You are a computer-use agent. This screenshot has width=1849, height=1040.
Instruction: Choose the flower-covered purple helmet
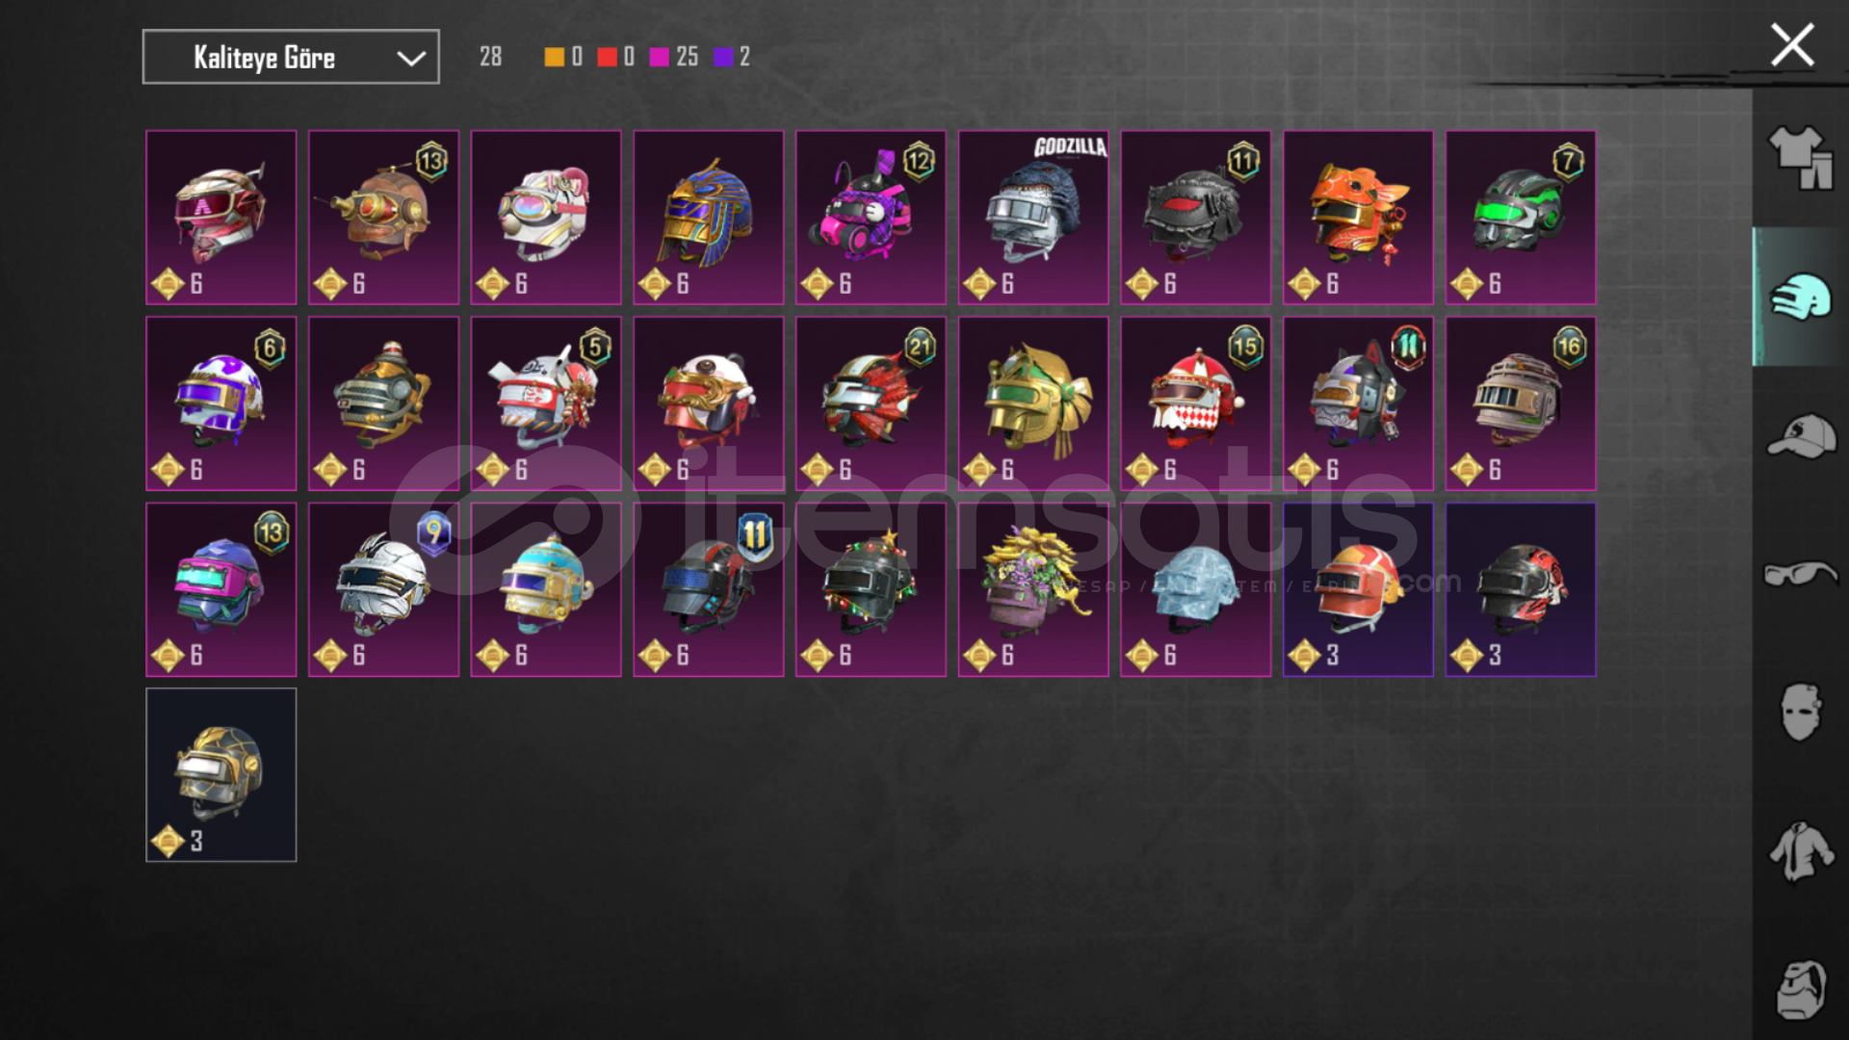click(x=1033, y=589)
